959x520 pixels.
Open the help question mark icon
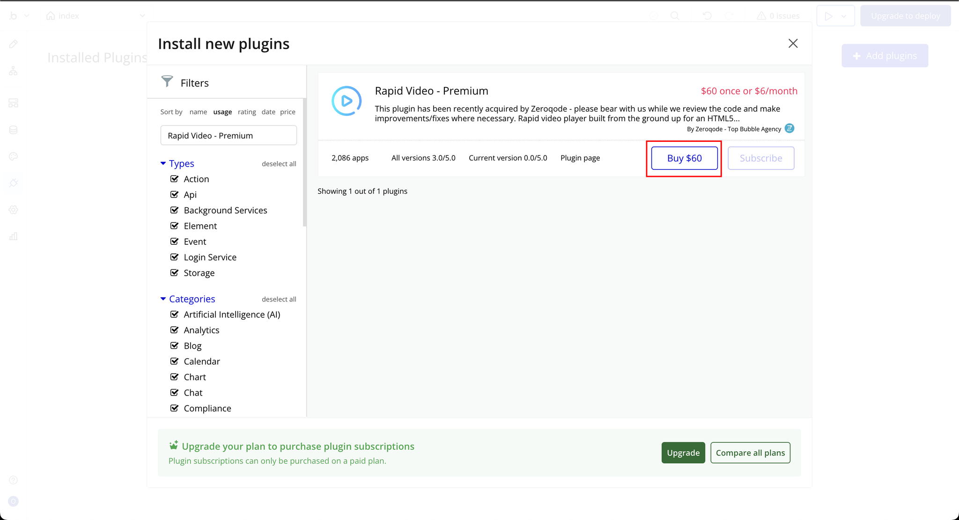click(13, 480)
